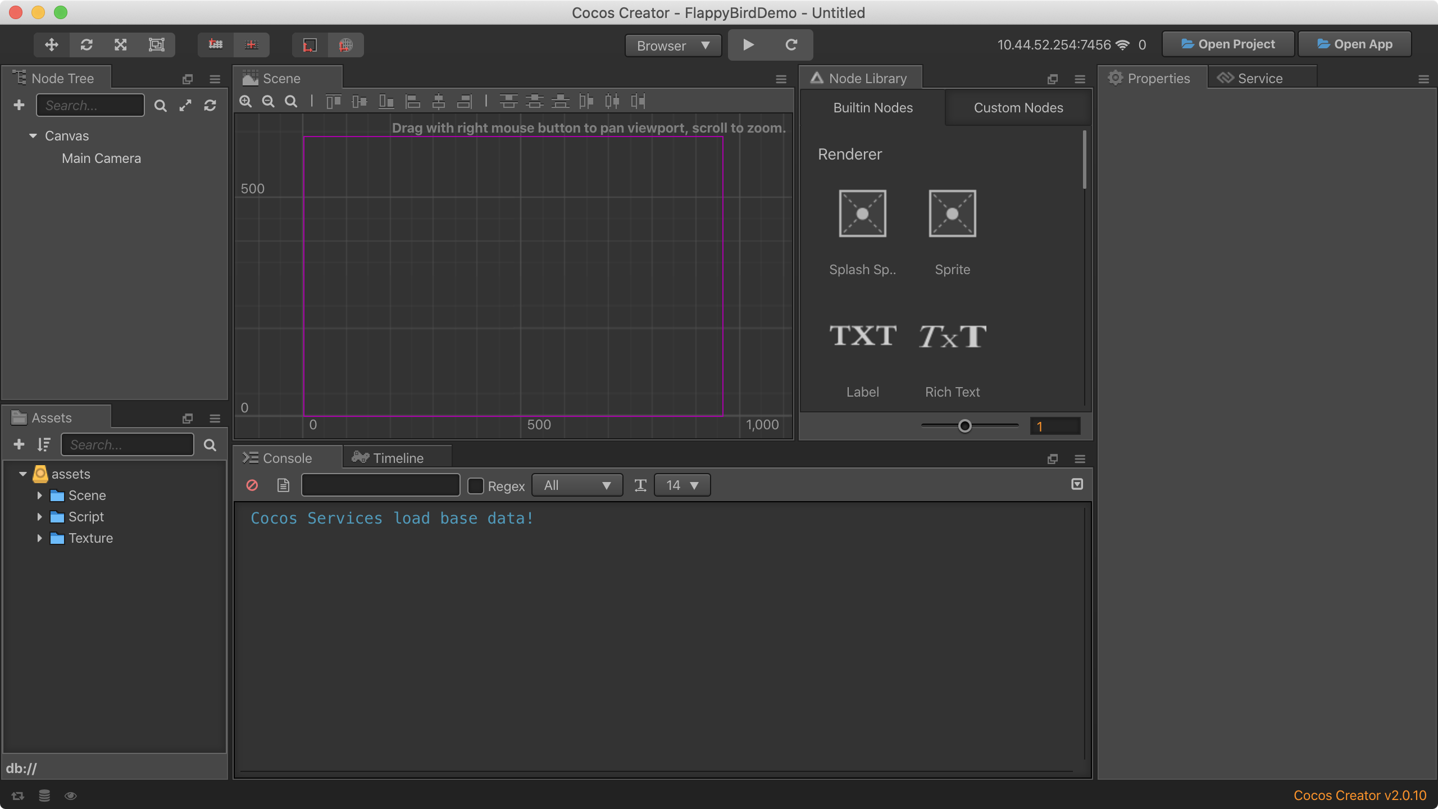Collapse the Canvas node
This screenshot has width=1438, height=809.
click(33, 136)
